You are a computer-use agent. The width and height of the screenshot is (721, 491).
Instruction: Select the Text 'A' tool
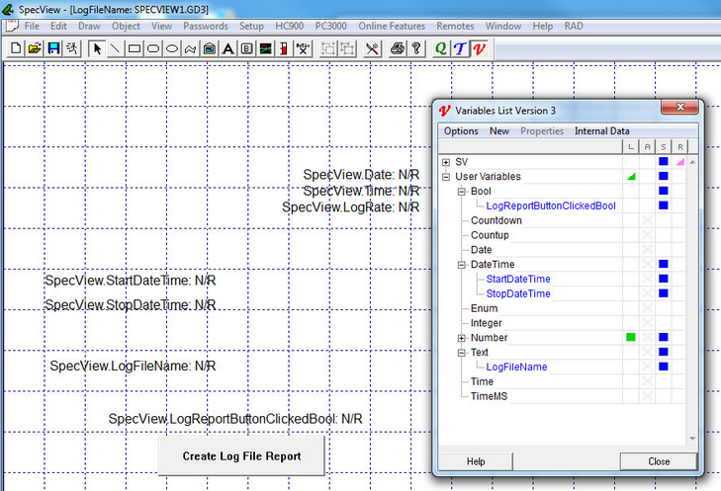click(x=228, y=48)
